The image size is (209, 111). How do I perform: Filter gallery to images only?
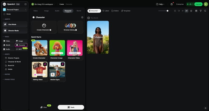pos(175,11)
